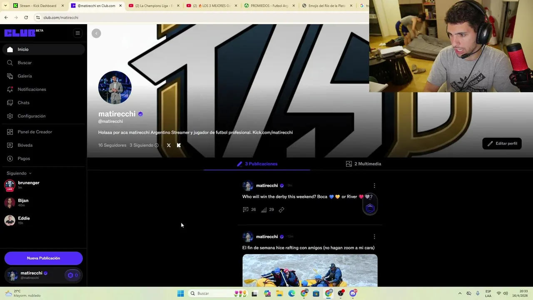This screenshot has width=533, height=300.
Task: Click the Configuración gear icon
Action: (10, 116)
